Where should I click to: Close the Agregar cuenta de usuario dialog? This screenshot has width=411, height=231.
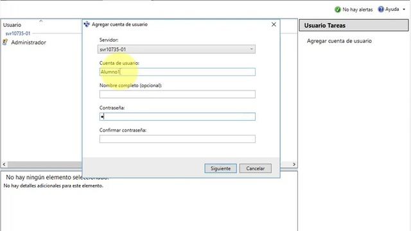(x=274, y=24)
